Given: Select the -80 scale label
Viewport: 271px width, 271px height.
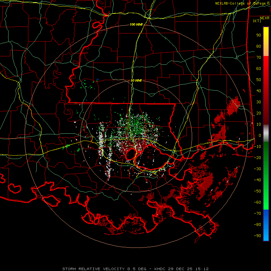Looking at the screenshot, I should (x=257, y=225).
